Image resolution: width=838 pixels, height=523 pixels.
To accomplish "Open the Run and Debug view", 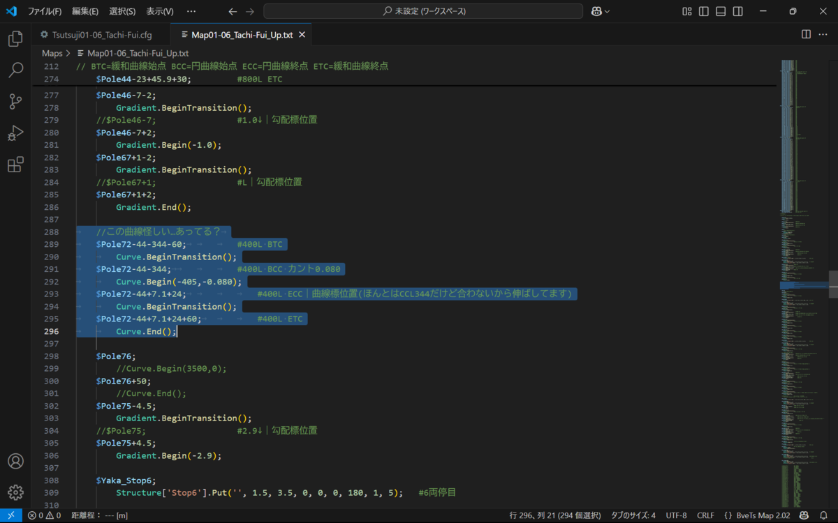I will click(x=15, y=133).
